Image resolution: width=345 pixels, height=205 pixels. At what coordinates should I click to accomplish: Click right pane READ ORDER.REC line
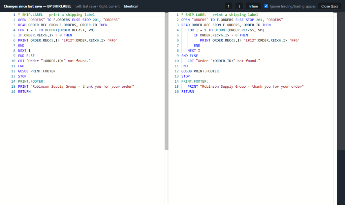226,25
